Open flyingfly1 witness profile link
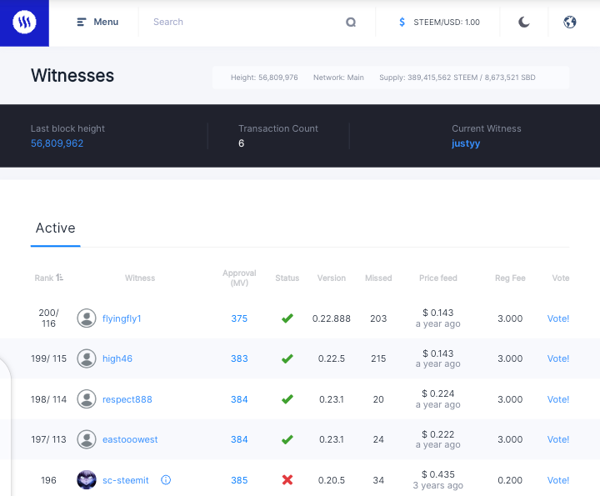 pos(122,318)
